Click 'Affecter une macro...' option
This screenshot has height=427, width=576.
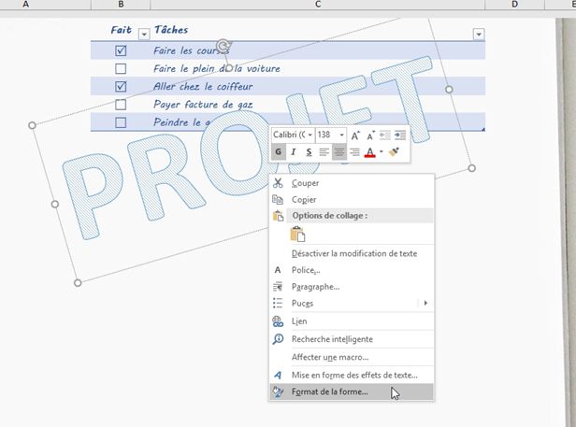330,356
